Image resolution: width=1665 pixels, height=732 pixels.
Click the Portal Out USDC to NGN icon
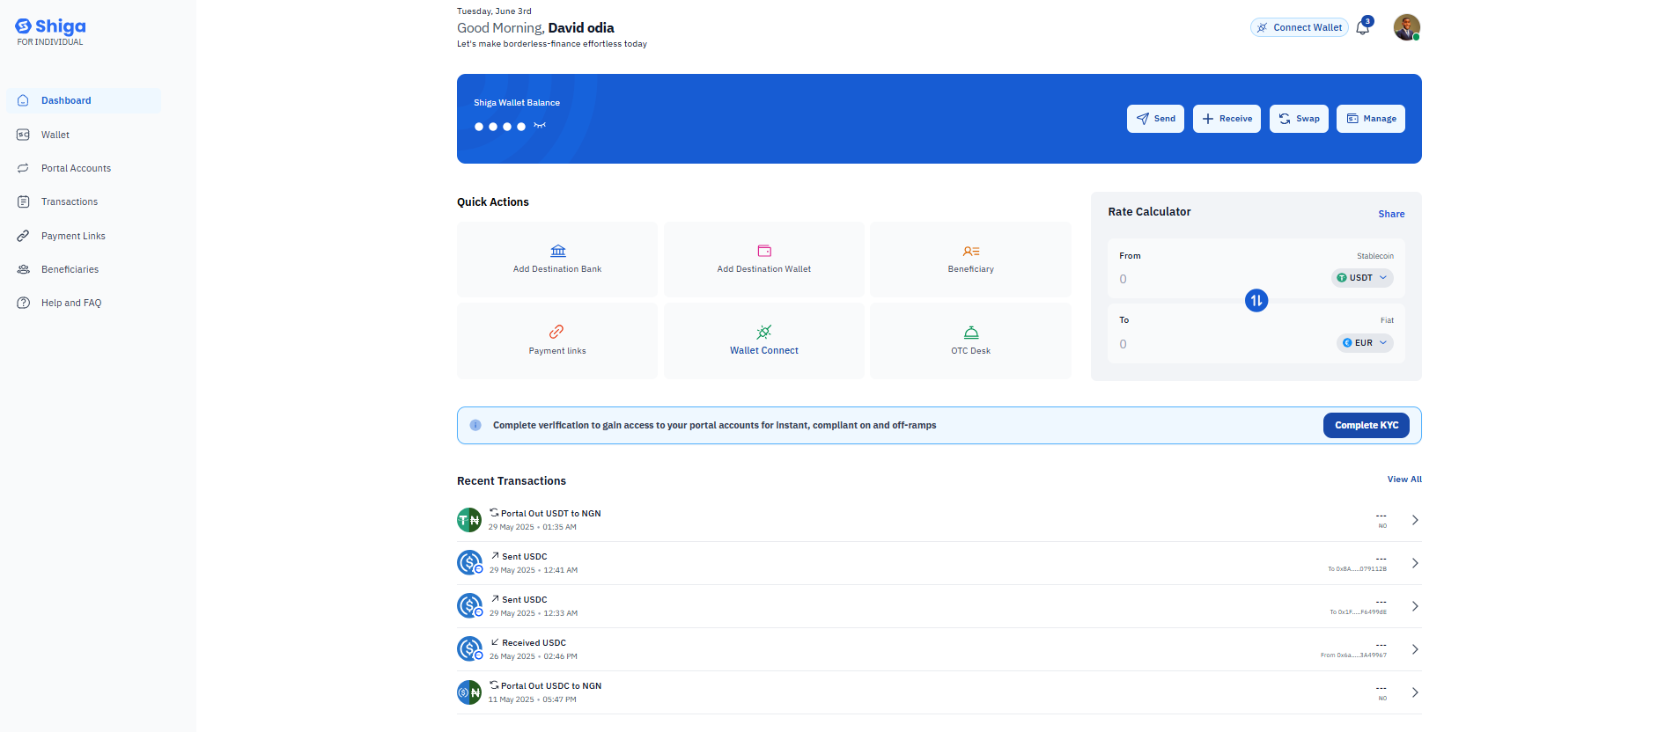tap(469, 692)
